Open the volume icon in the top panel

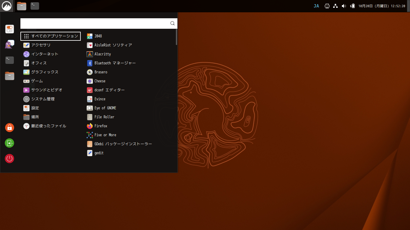click(344, 6)
